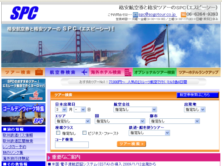Click the airplane icon in 航空券検索 tab

coord(84,72)
